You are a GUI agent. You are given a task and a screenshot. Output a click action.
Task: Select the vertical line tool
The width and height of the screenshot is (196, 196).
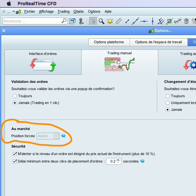(x=152, y=21)
